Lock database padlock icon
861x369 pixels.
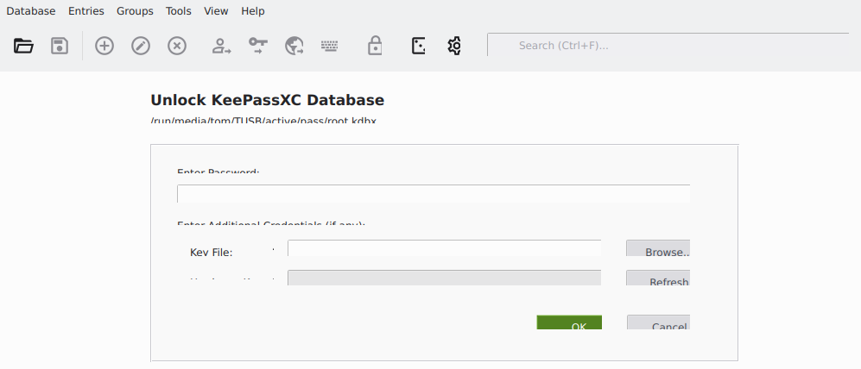[x=375, y=46]
